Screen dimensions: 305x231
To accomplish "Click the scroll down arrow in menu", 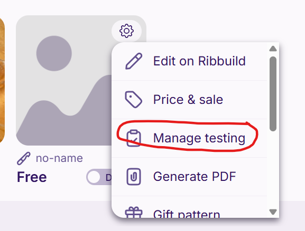I will 273,212.
